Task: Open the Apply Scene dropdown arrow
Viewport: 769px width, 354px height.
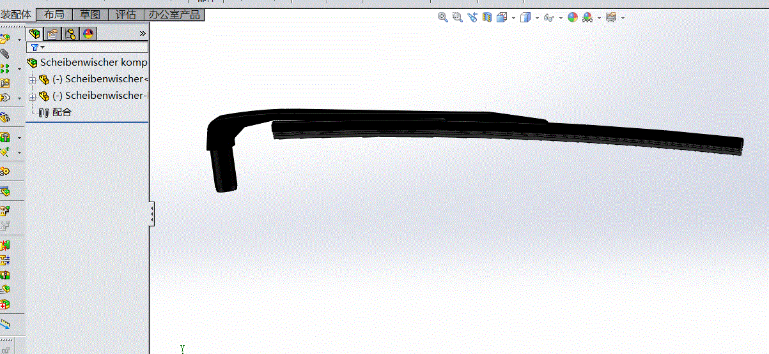Action: (x=599, y=18)
